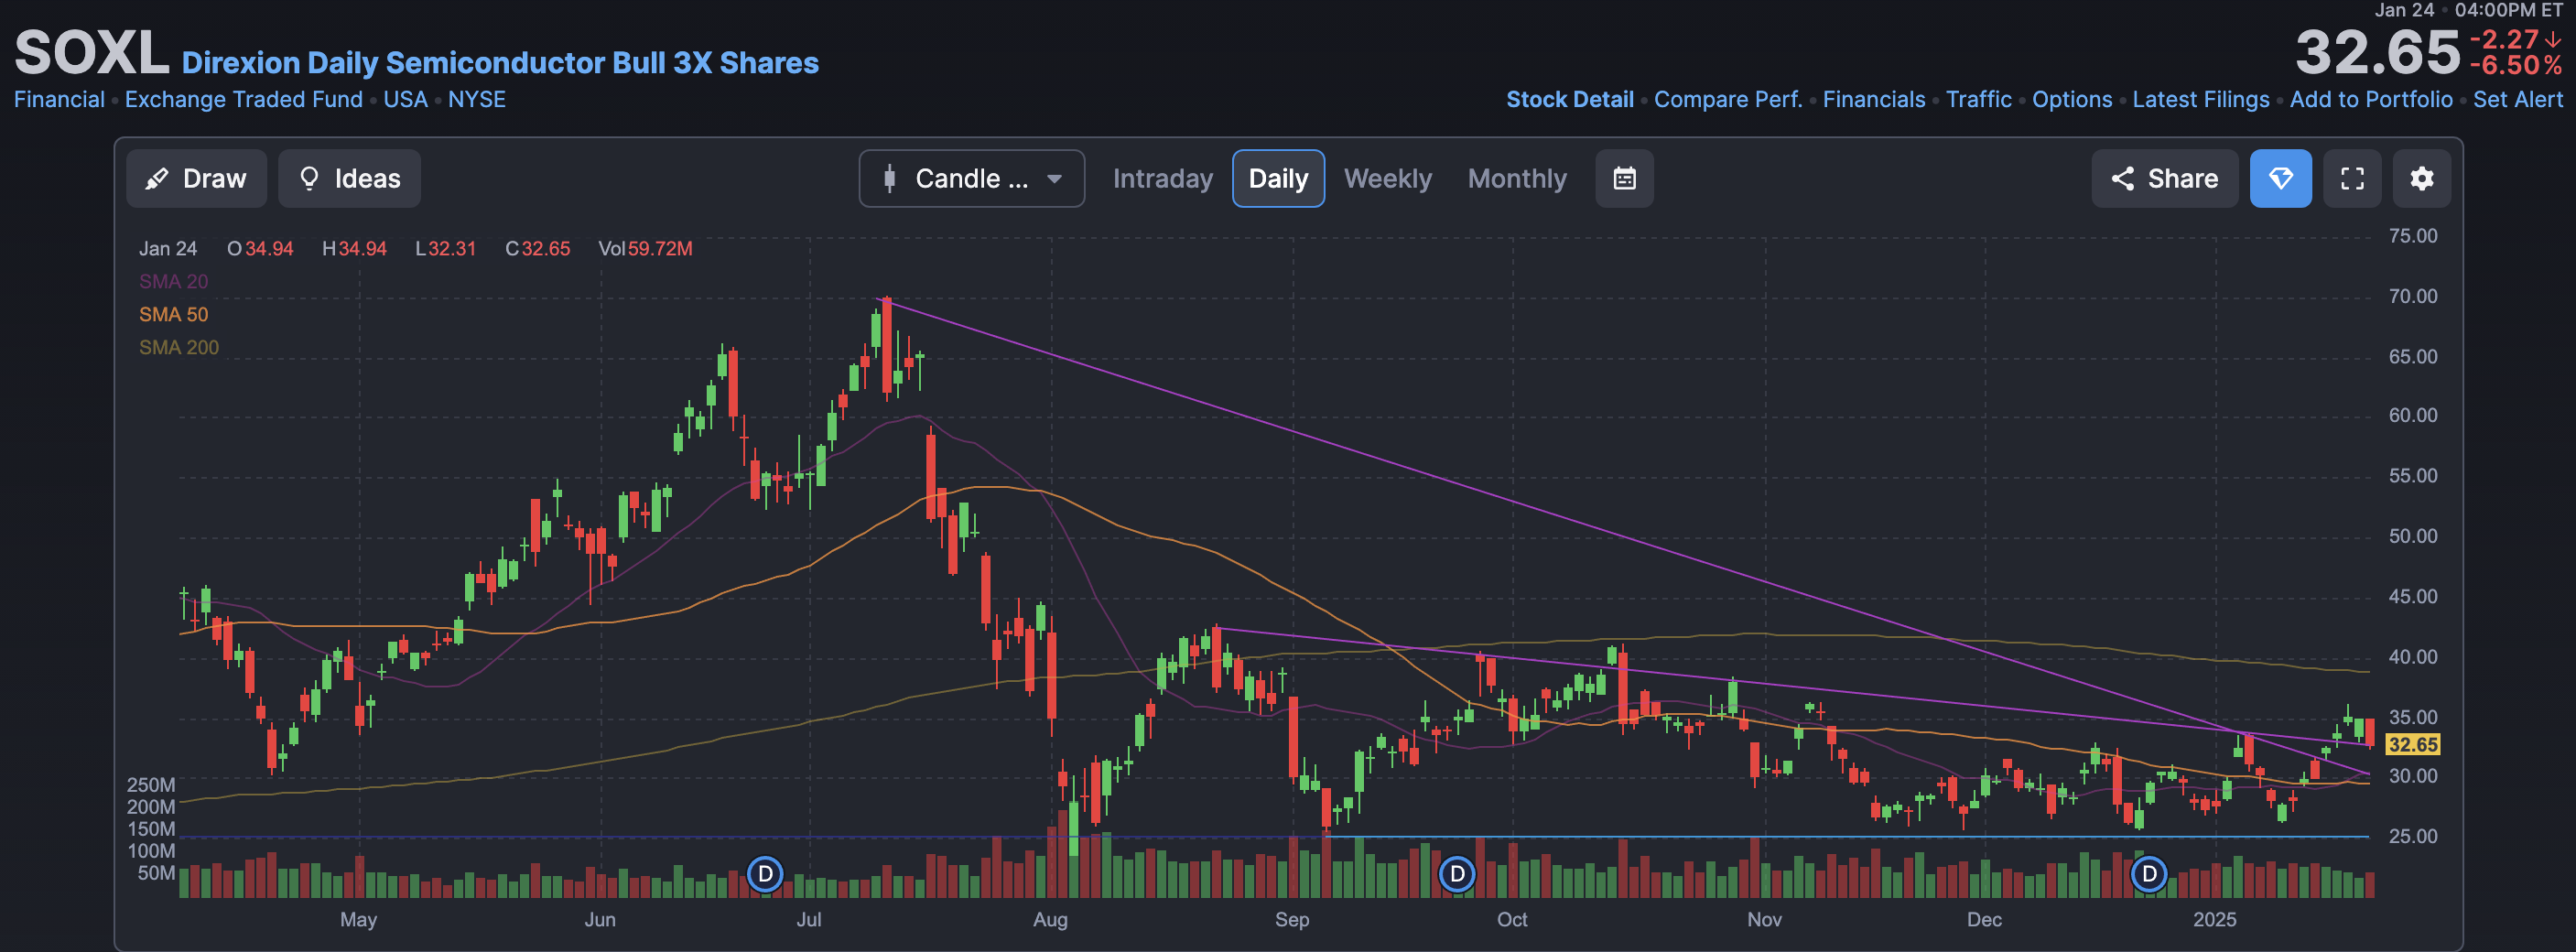Click the pen icon in Draw button
The height and width of the screenshot is (952, 2576).
click(157, 179)
